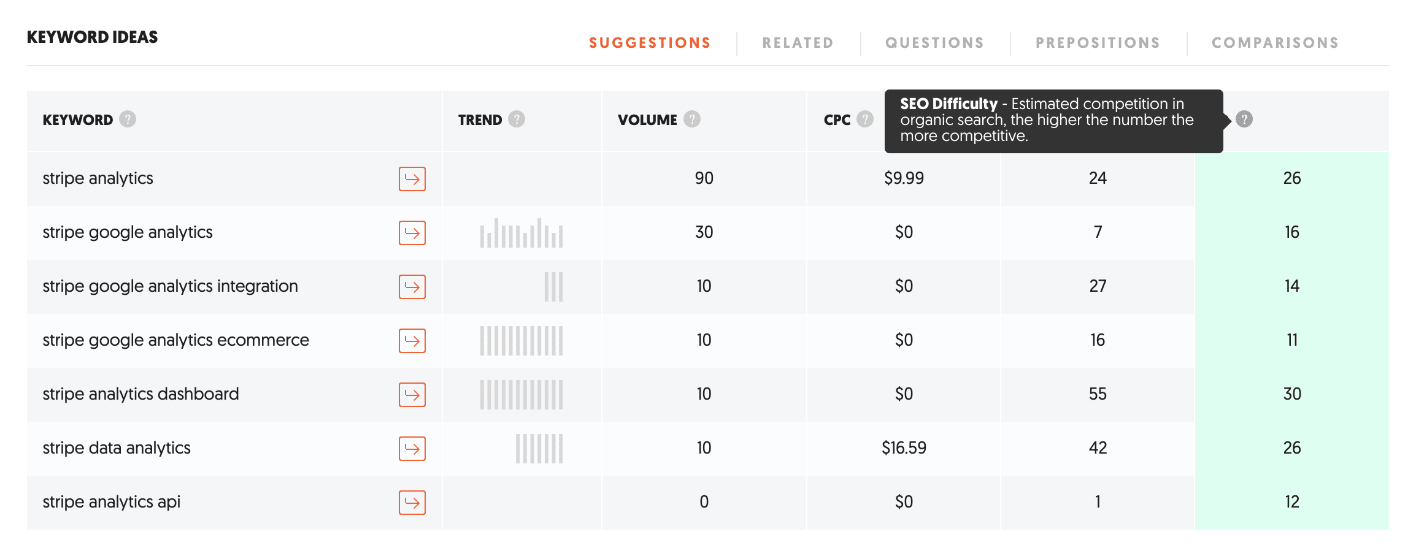Click the stripe data analytics keyword
This screenshot has width=1416, height=548.
(x=117, y=448)
